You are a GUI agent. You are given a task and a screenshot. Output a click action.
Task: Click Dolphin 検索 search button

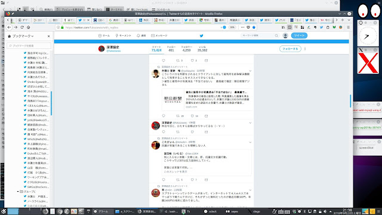click(x=47, y=10)
